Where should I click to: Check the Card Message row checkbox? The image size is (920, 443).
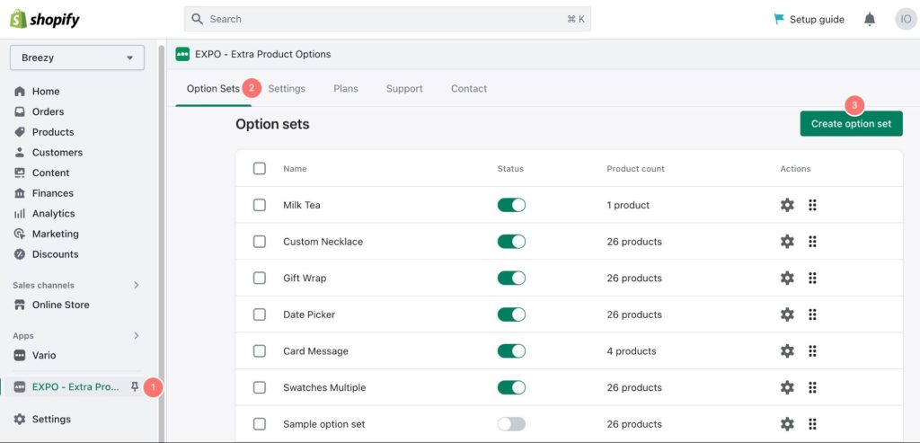coord(260,350)
